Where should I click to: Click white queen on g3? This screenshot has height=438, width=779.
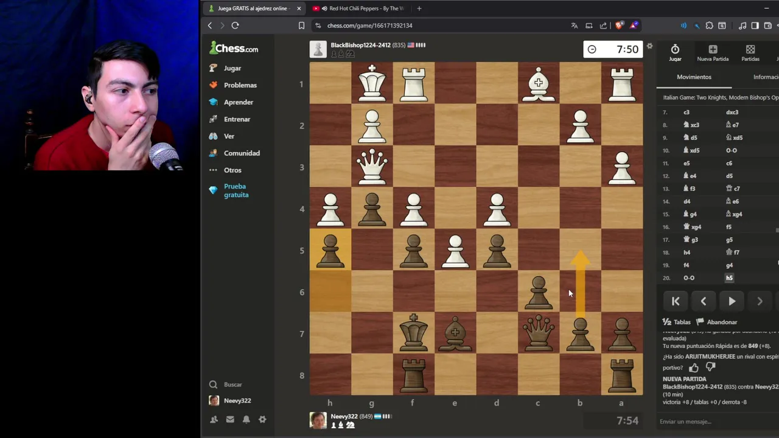click(372, 167)
